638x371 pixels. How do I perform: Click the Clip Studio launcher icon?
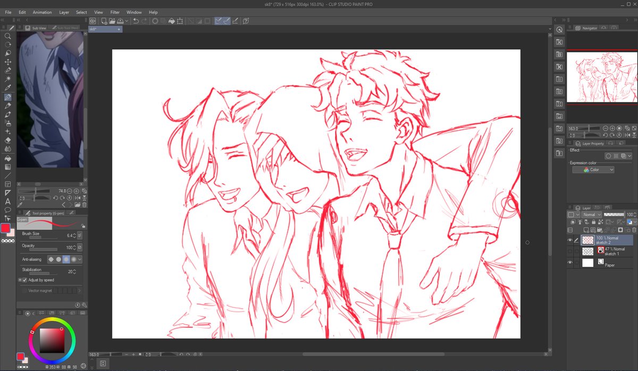[x=93, y=21]
